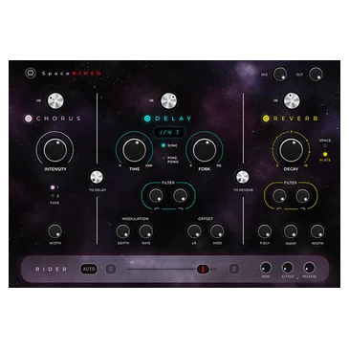The image size is (349, 349).
Task: Click the left Delay FILTER knob
Action: (156, 196)
